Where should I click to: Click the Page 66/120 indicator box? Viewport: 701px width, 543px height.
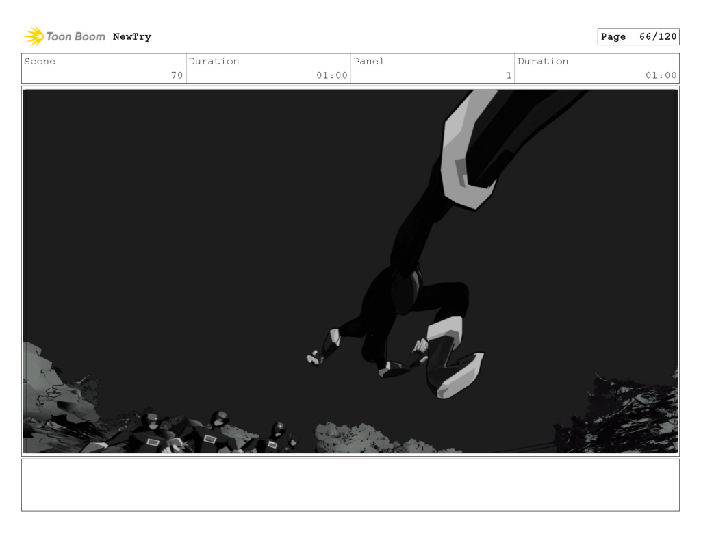[x=639, y=36]
